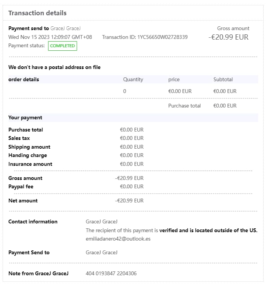Click the price column header
Viewport: 269px width, 284px height.
pyautogui.click(x=174, y=79)
